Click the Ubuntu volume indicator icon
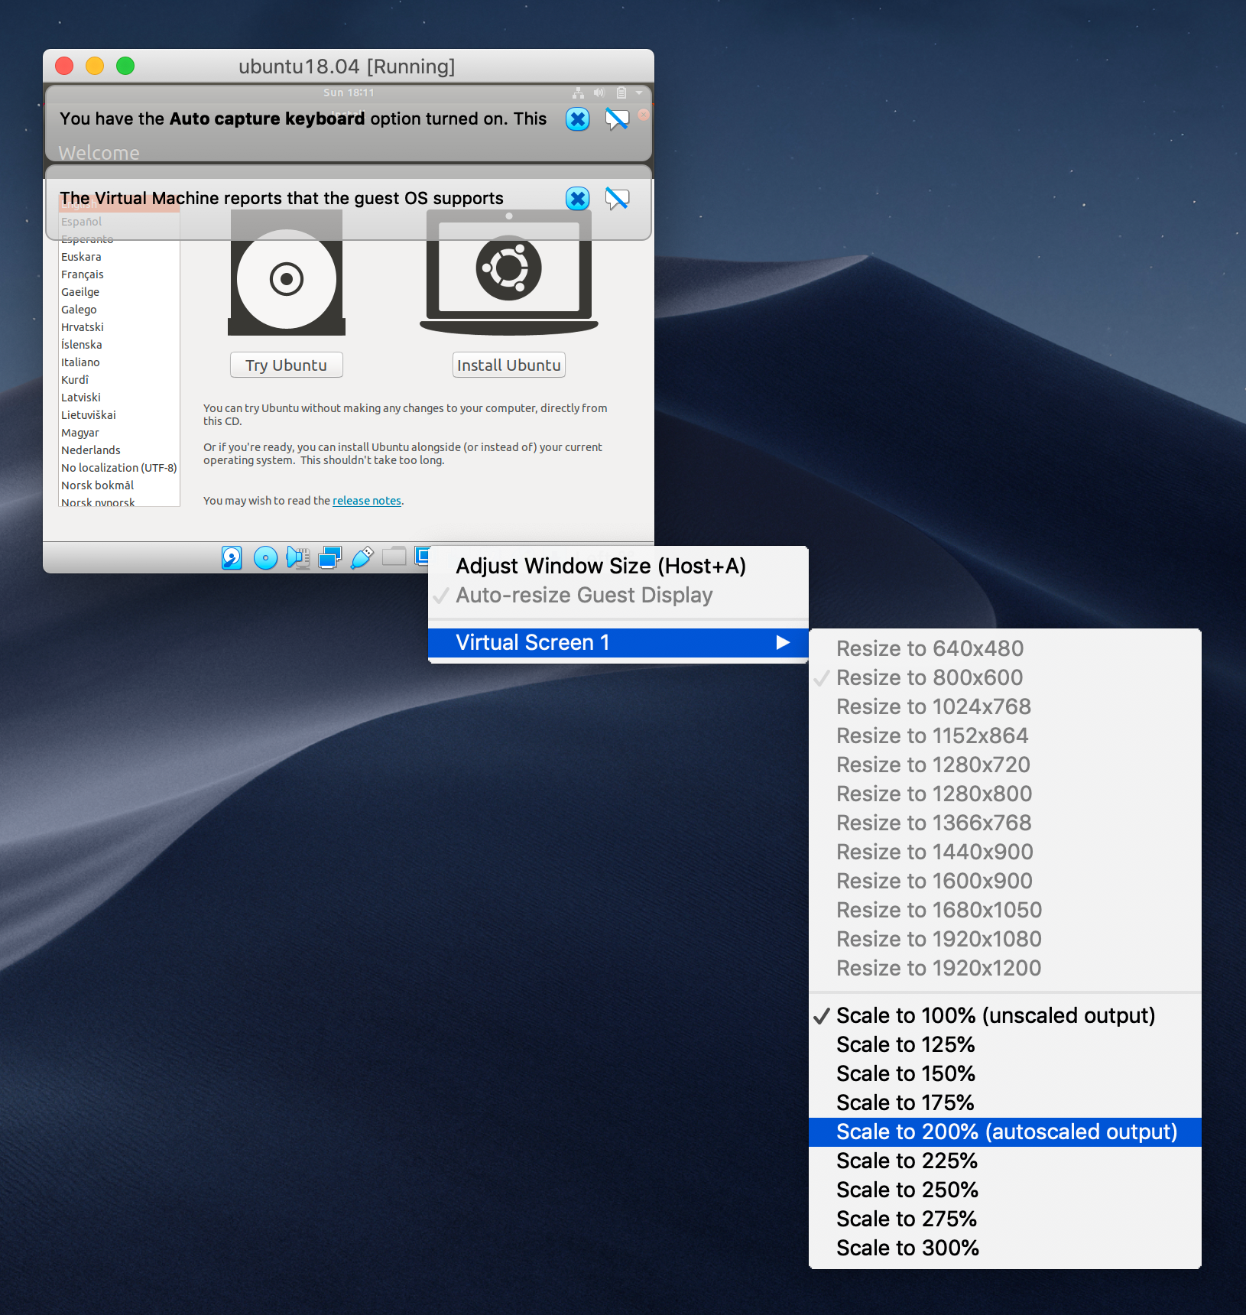1246x1315 pixels. coord(599,93)
